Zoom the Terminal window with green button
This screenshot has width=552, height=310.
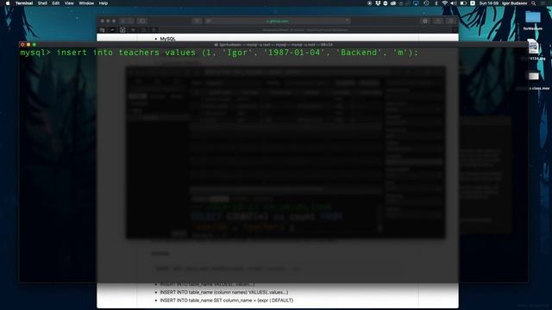(34, 45)
